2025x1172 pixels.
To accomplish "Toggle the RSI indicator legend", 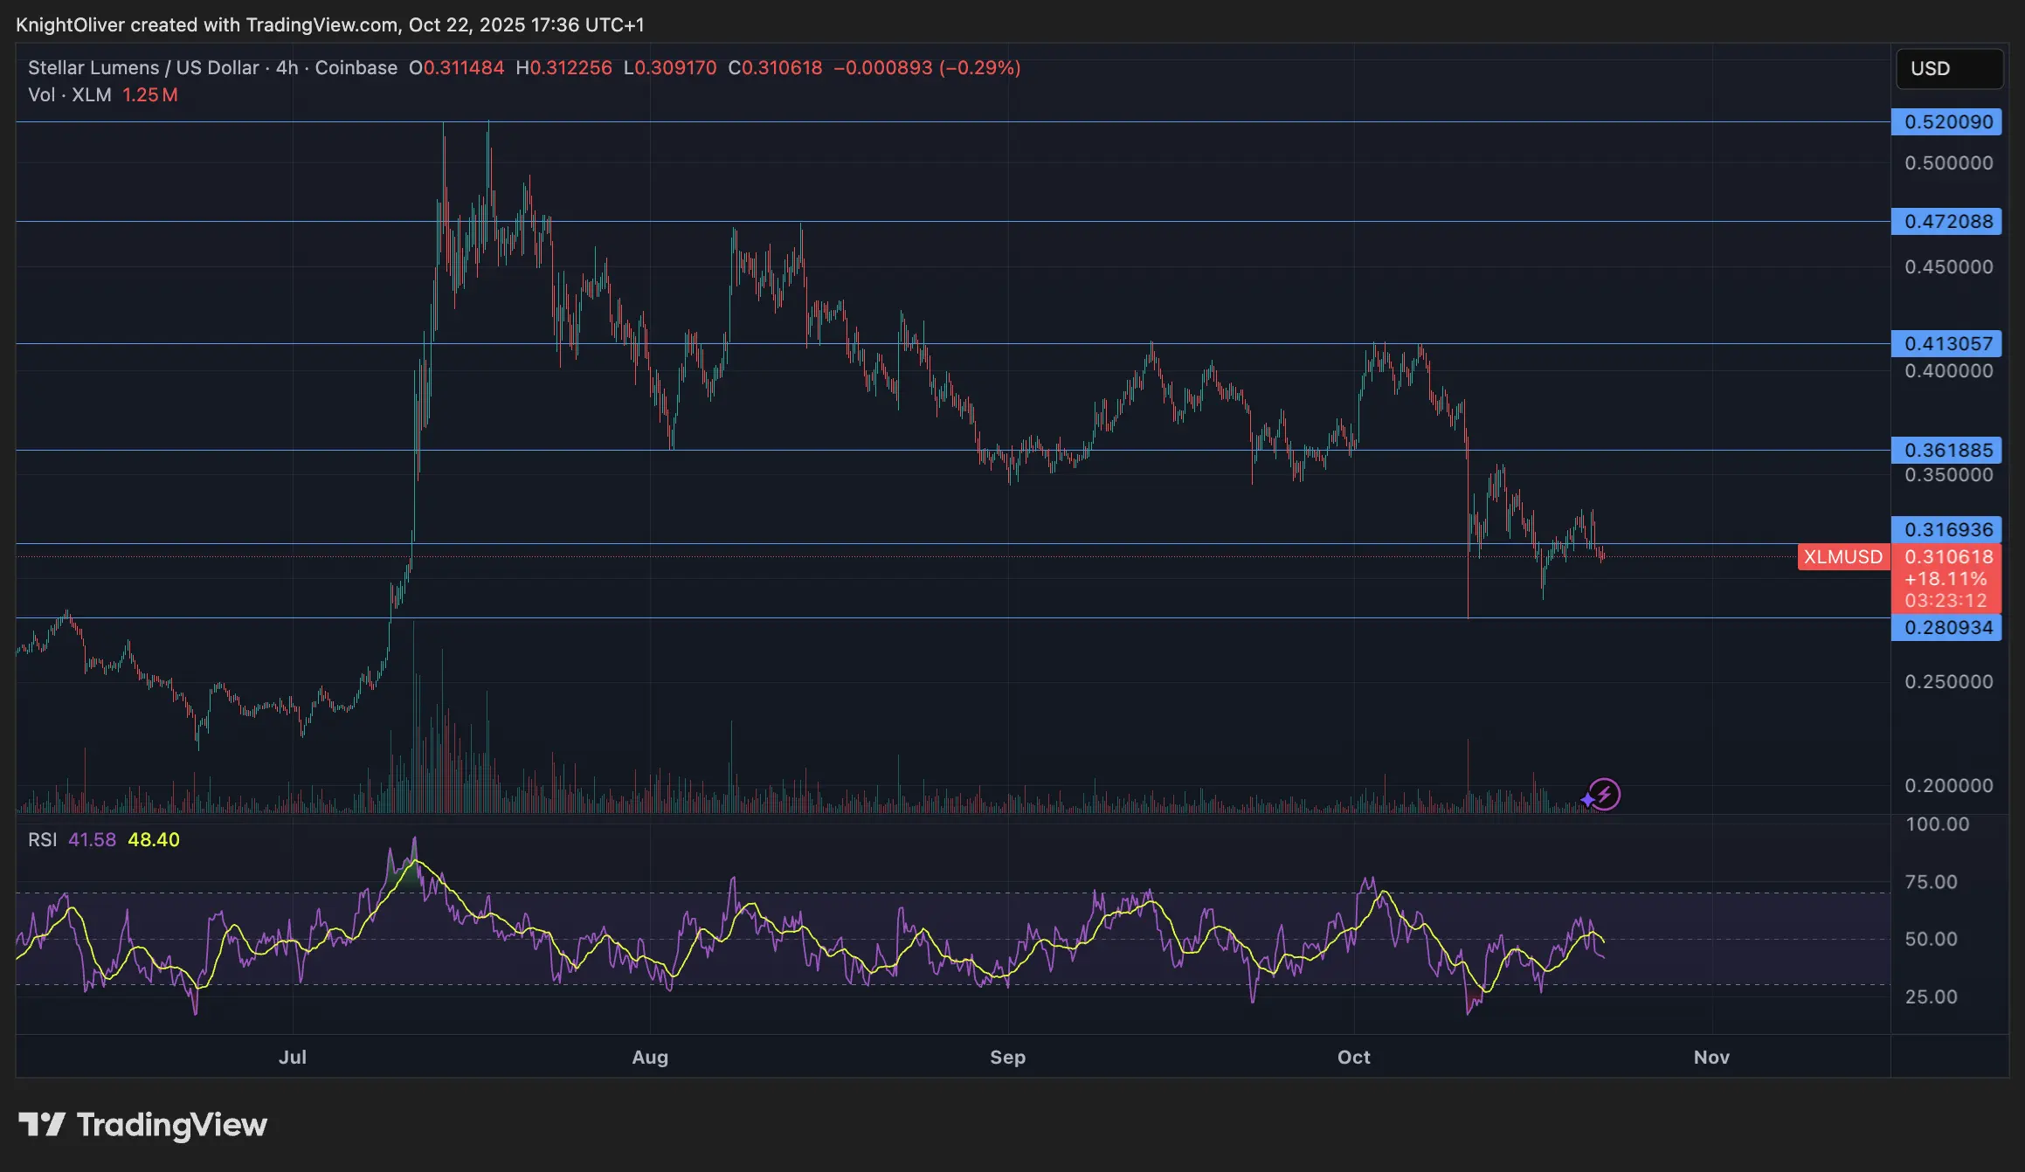I will tap(41, 839).
